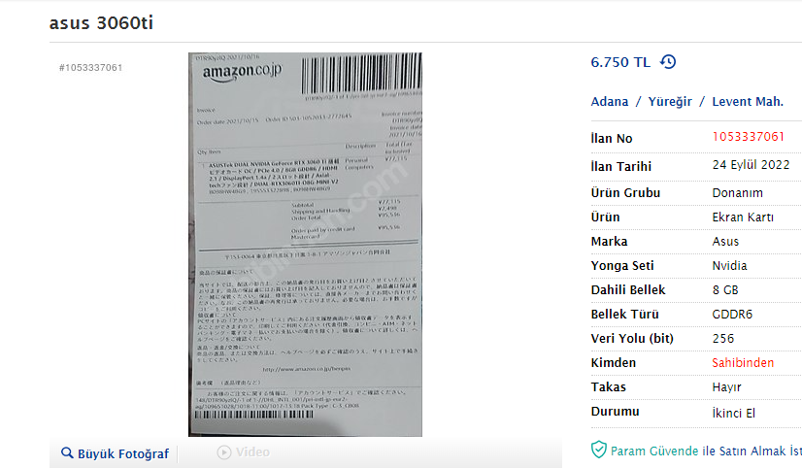Viewport: 802px width, 468px height.
Task: Click the red listing number 1053337061
Action: pyautogui.click(x=749, y=137)
